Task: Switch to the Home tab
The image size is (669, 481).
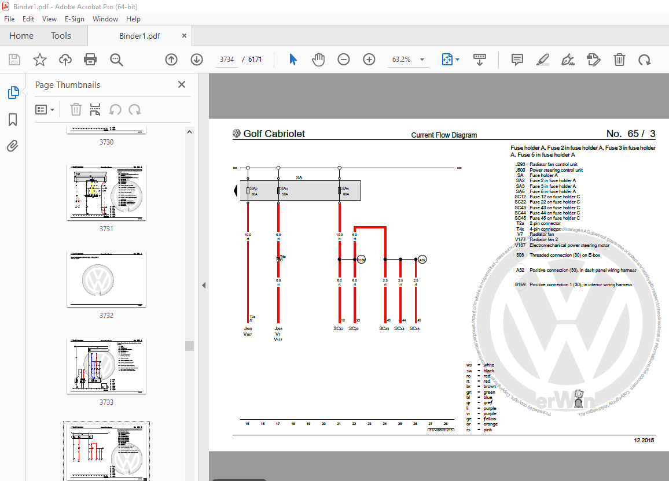Action: click(x=21, y=36)
